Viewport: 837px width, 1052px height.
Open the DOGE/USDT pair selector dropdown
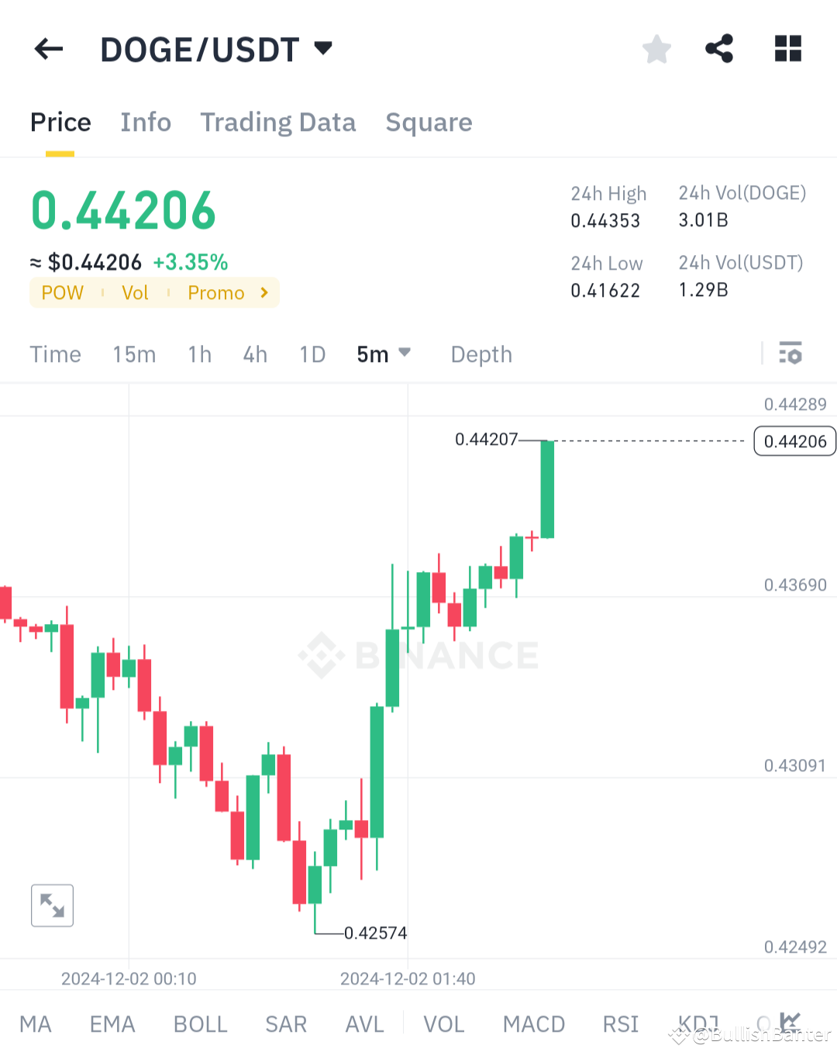(x=323, y=48)
